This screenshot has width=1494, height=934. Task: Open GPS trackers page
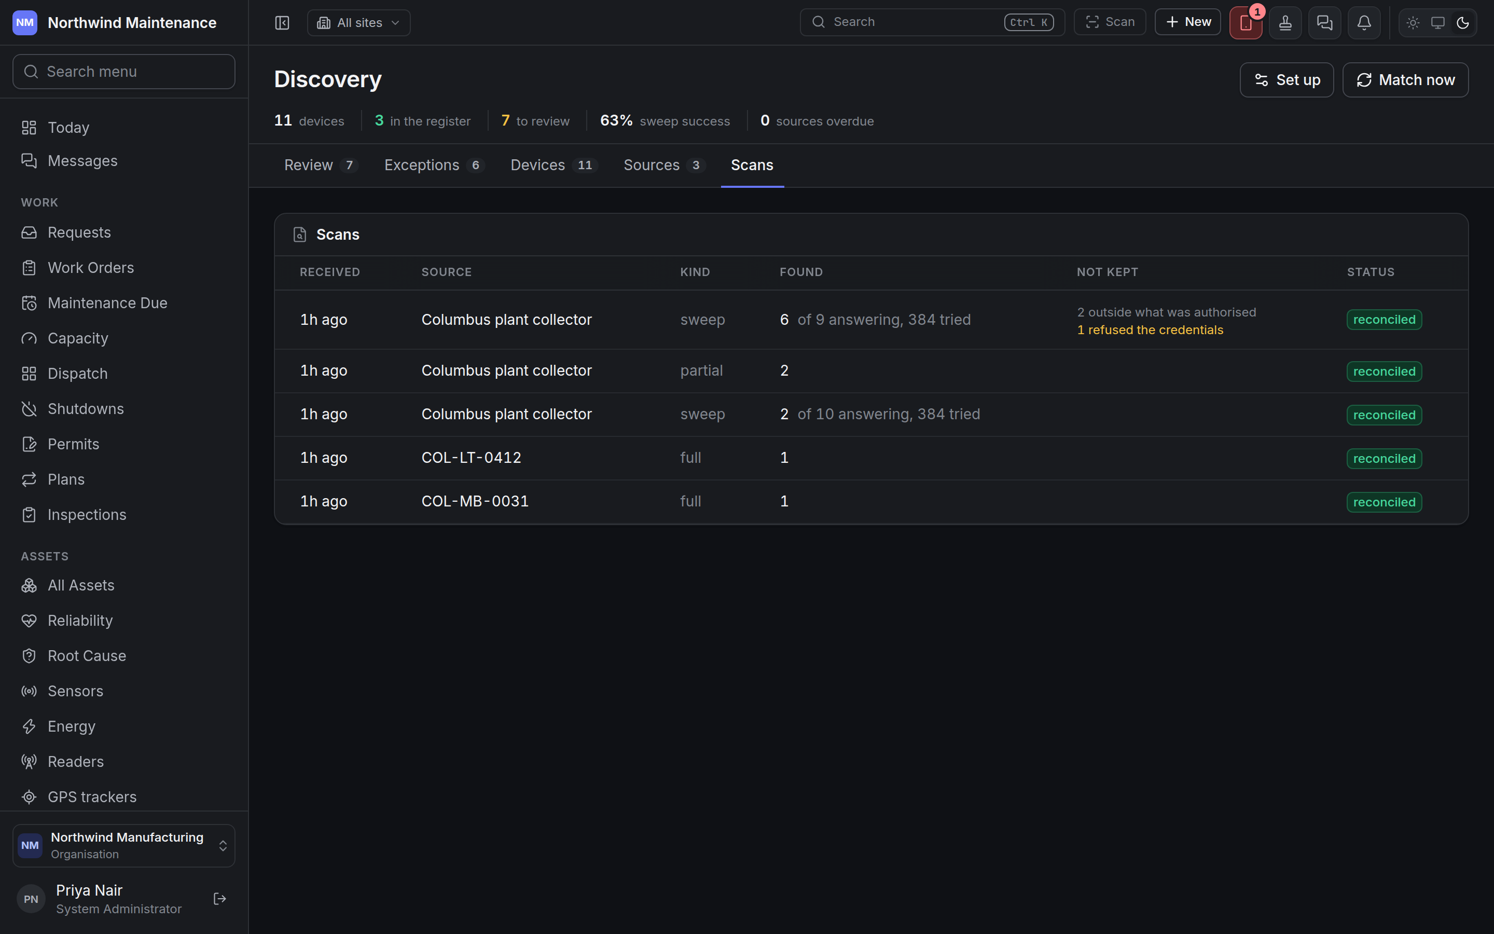tap(124, 796)
